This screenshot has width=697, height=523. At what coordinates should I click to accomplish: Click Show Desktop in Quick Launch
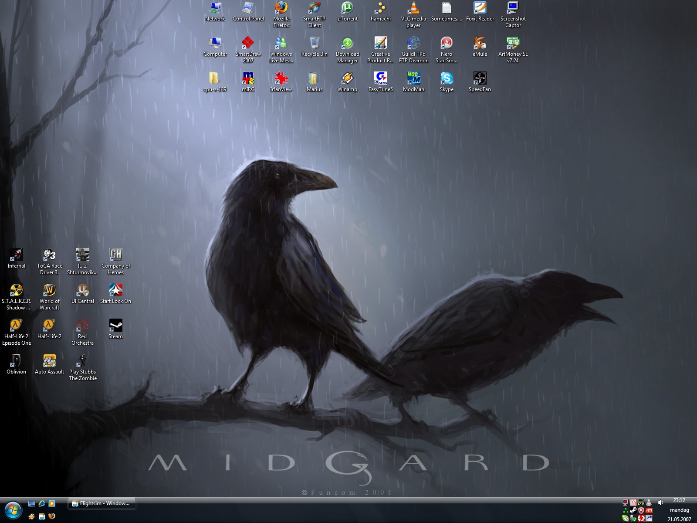(32, 503)
